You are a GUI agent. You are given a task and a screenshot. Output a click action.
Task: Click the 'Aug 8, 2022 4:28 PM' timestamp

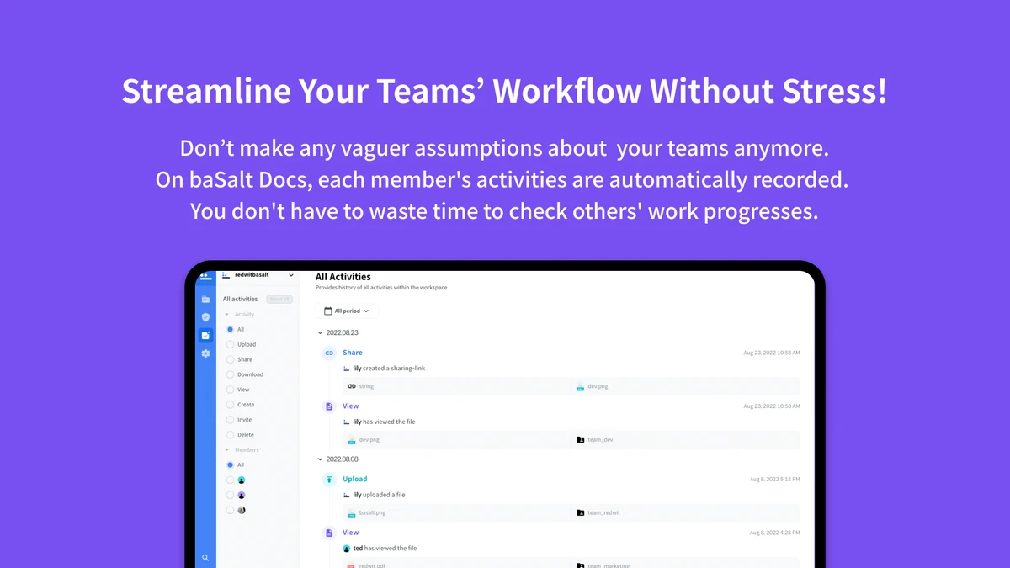tap(775, 533)
